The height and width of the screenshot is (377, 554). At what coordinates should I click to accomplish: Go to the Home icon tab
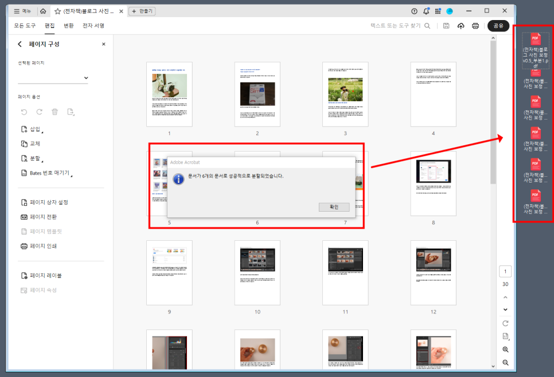tap(43, 11)
